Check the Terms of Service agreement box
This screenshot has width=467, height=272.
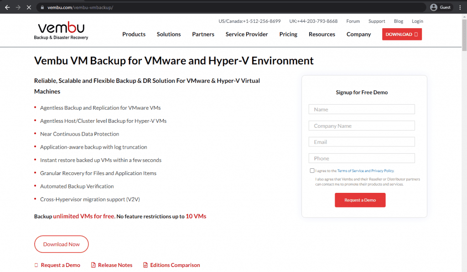312,171
